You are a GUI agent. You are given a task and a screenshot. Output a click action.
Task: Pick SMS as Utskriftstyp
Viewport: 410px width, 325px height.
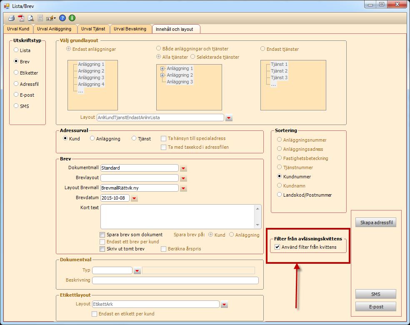pos(16,106)
